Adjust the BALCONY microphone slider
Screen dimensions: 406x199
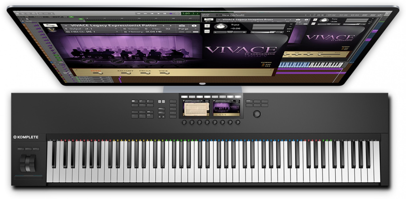point(125,73)
